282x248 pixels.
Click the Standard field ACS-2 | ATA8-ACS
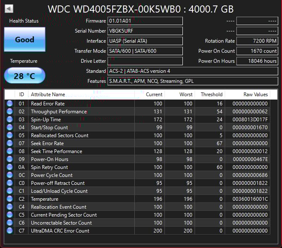[x=193, y=71]
